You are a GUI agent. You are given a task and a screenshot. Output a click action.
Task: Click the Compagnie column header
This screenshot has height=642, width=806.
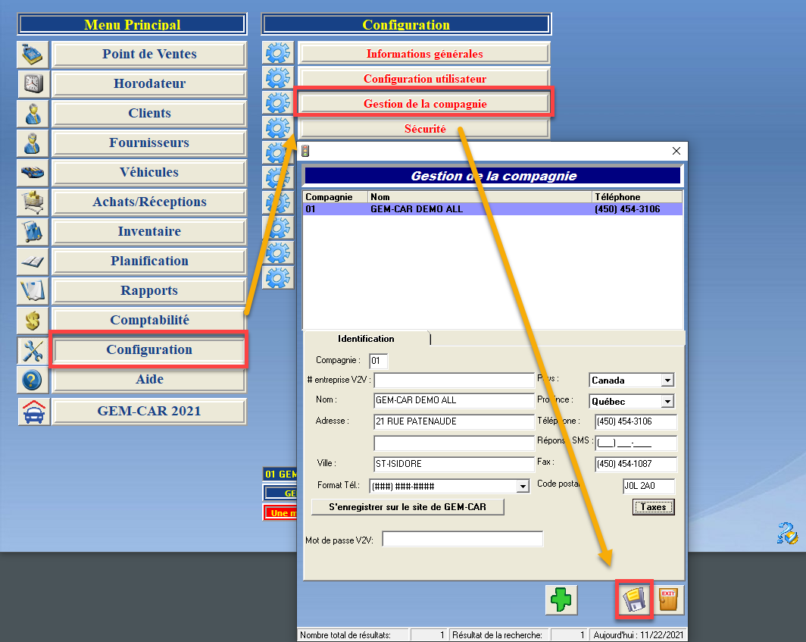click(335, 197)
